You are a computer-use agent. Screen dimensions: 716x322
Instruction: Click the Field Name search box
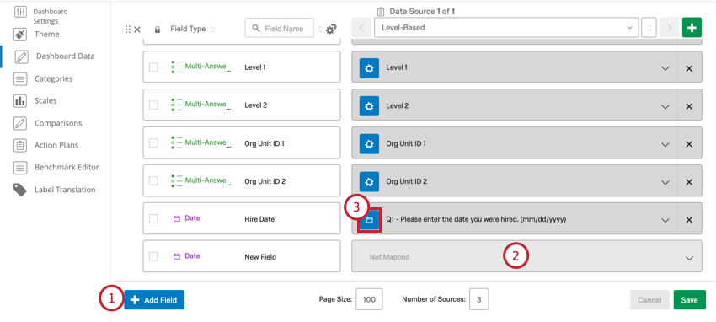(280, 29)
